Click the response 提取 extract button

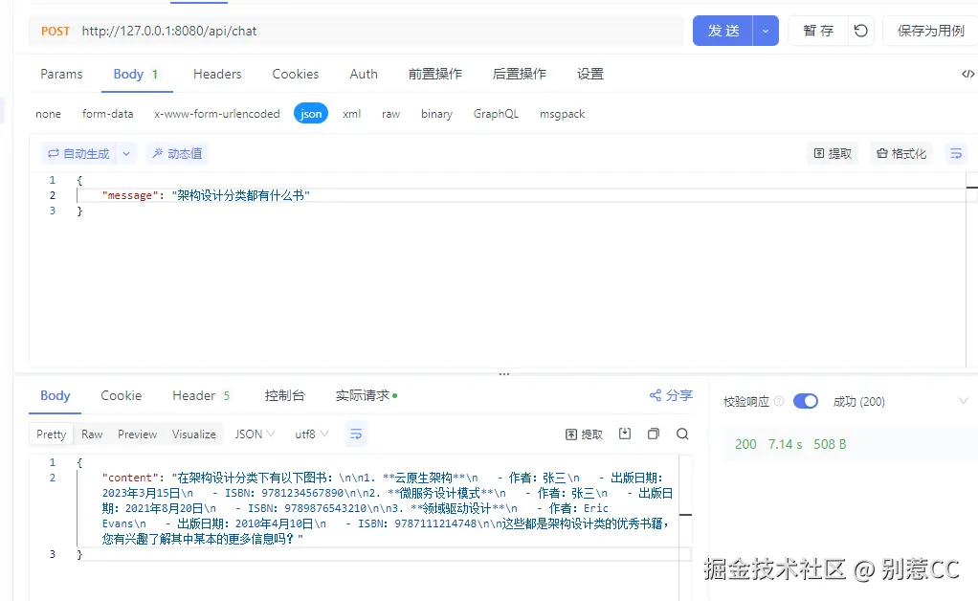point(584,434)
